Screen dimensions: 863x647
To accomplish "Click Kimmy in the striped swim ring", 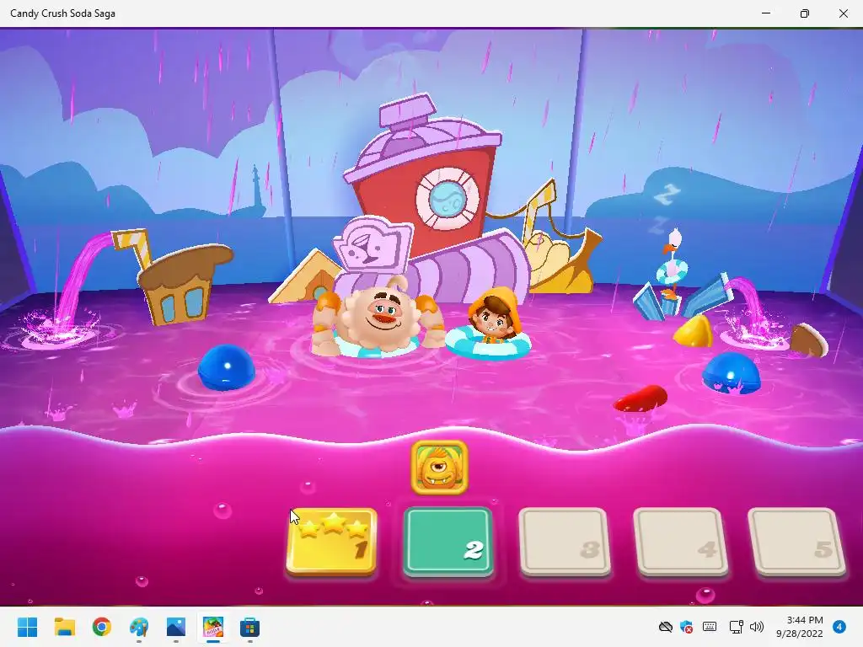I will coord(490,324).
